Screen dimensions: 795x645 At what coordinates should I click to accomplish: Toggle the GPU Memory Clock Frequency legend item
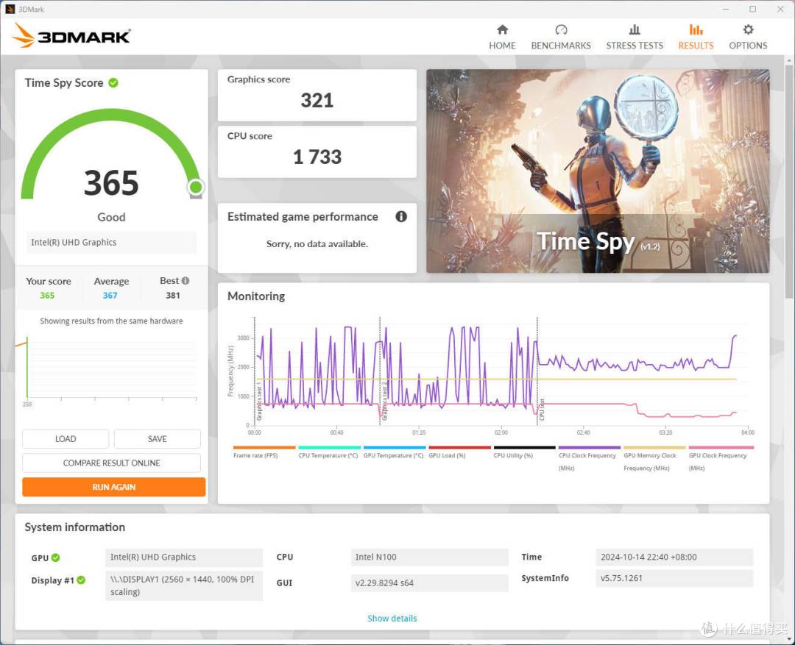coord(654,458)
